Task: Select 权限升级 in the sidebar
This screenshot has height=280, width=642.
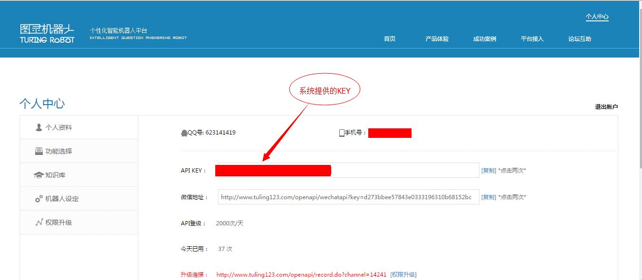Action: [79, 222]
